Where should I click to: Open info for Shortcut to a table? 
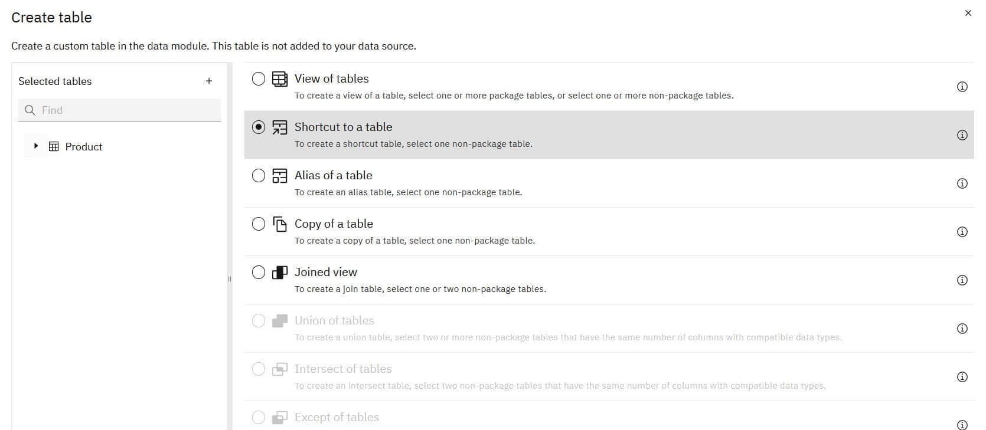click(x=962, y=135)
